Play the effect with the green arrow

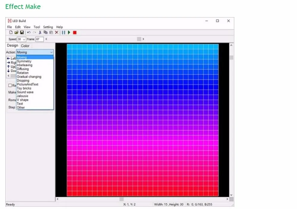click(69, 32)
